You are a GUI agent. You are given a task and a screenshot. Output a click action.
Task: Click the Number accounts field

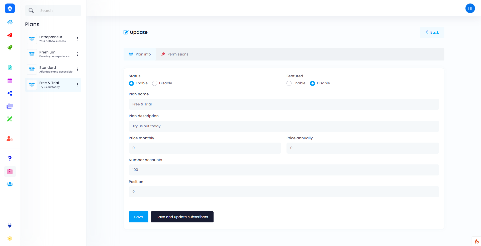pyautogui.click(x=284, y=170)
